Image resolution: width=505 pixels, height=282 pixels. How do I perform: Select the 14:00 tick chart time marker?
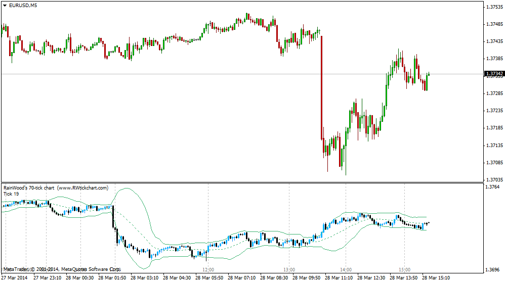coord(346,269)
